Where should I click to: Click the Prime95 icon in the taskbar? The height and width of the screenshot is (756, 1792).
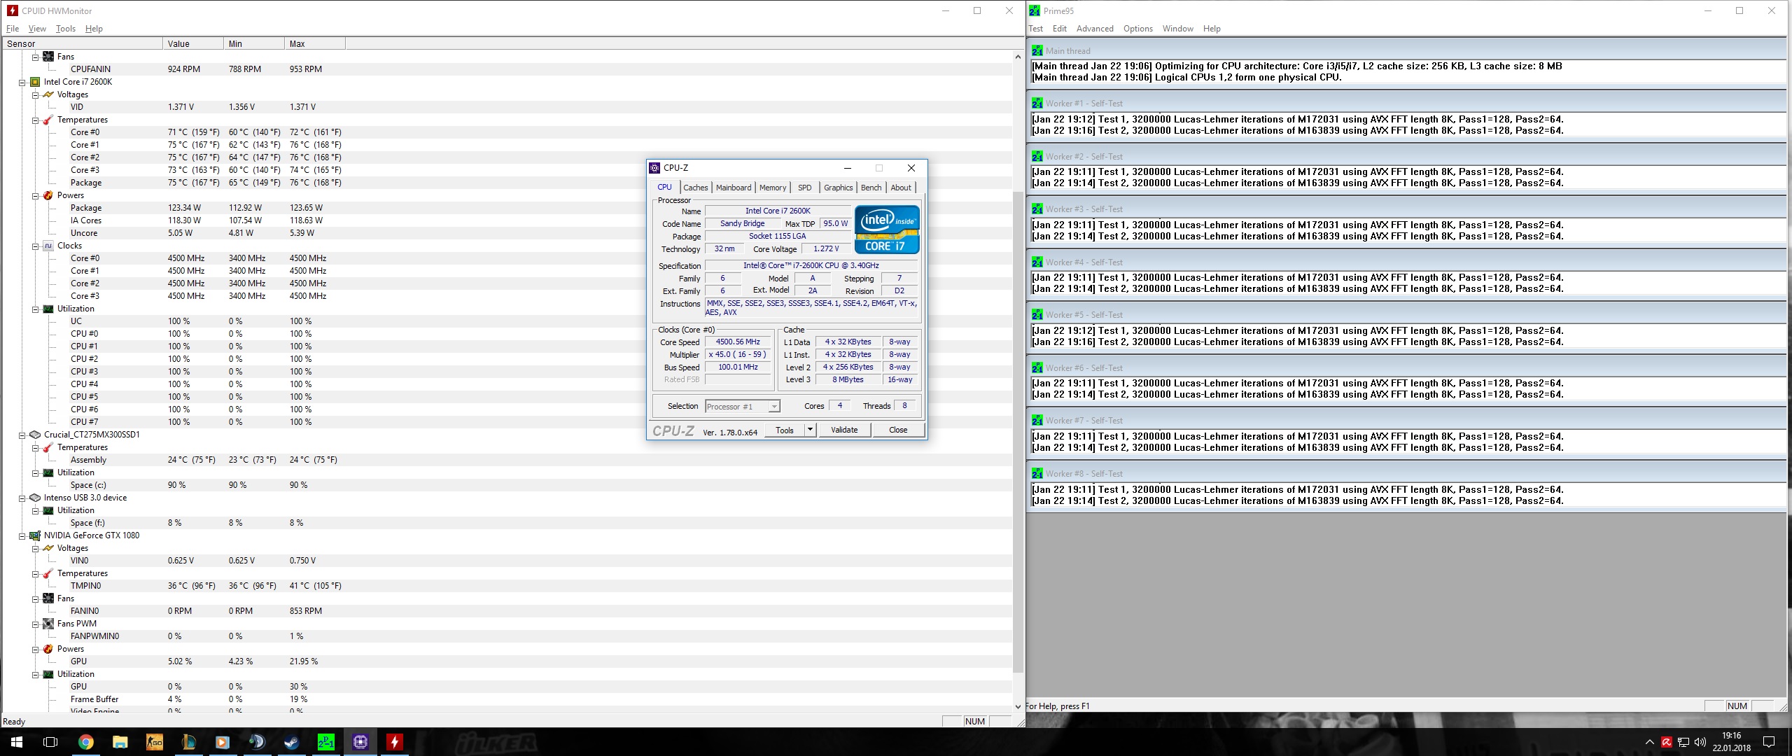coord(326,742)
